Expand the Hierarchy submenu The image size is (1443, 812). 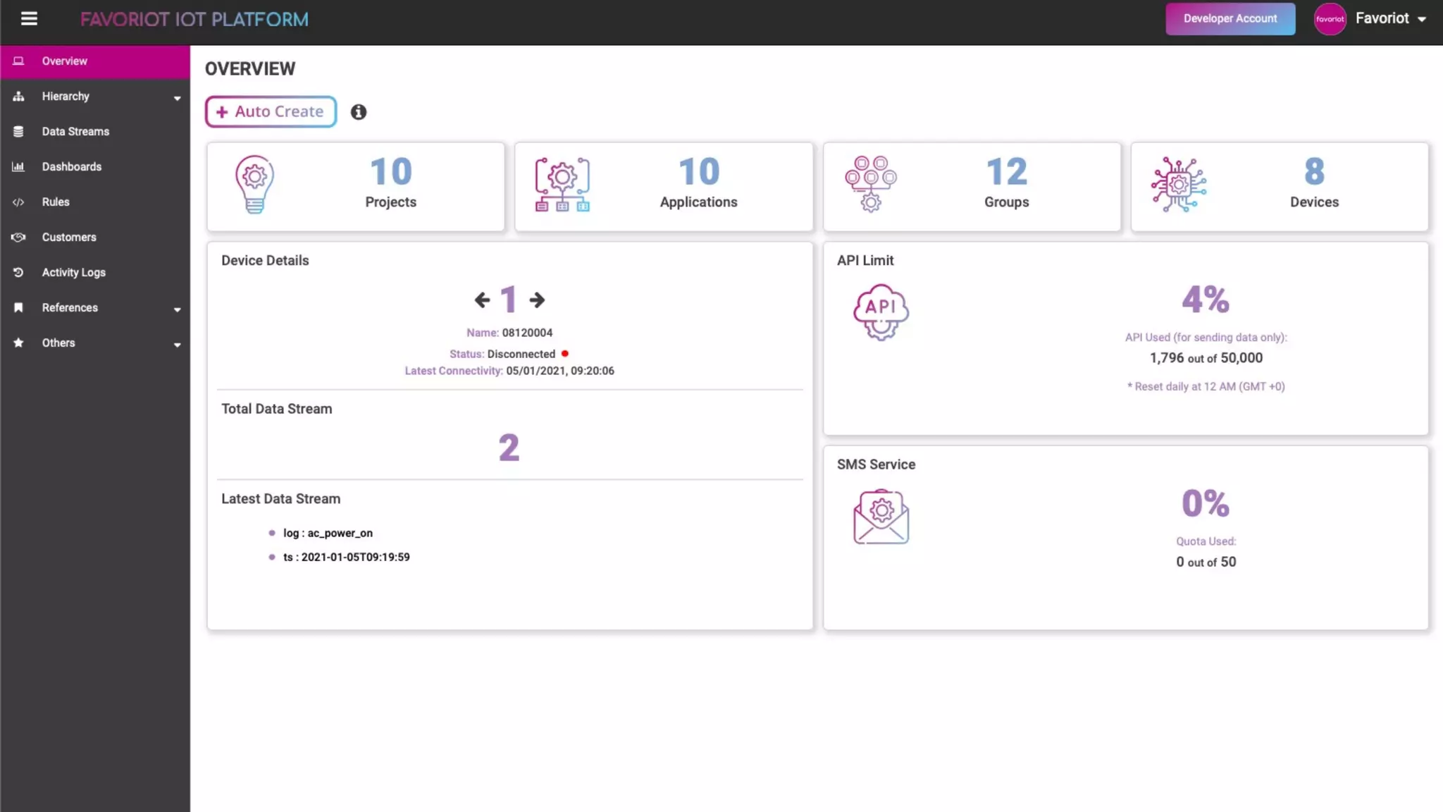[x=177, y=98]
